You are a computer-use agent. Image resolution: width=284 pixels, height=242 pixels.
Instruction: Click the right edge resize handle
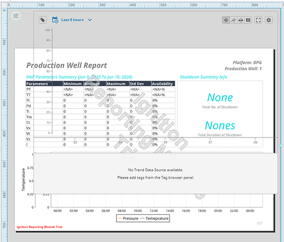pyautogui.click(x=280, y=145)
